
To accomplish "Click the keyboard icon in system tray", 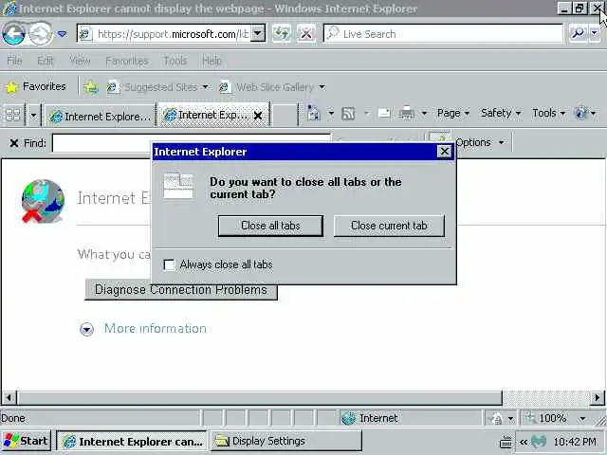I will click(506, 442).
